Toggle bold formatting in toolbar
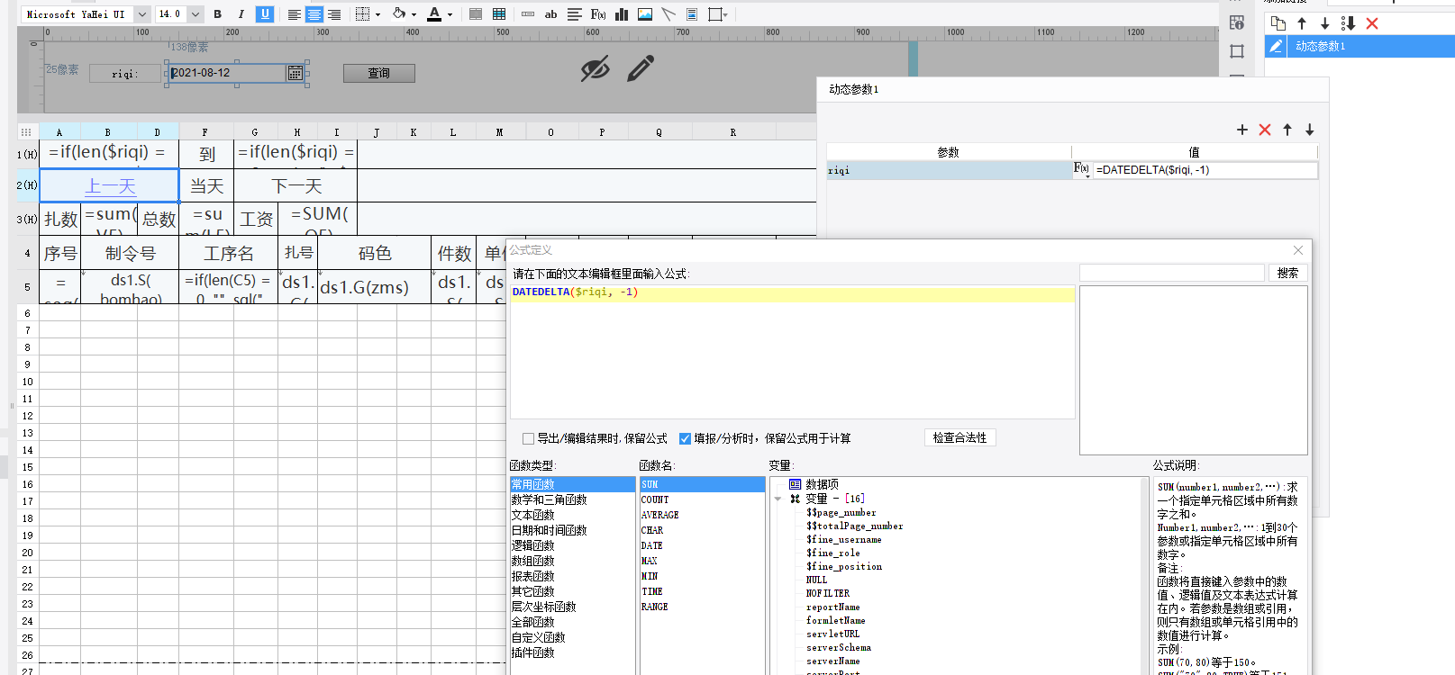Image resolution: width=1455 pixels, height=675 pixels. [217, 14]
